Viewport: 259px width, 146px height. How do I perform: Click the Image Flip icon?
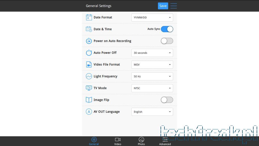point(89,100)
